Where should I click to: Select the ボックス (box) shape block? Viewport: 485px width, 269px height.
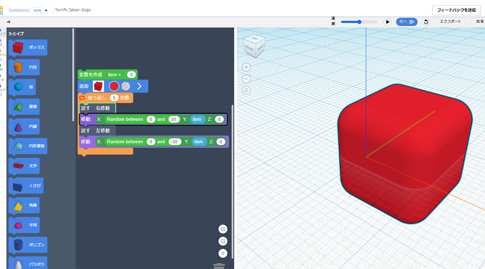click(28, 47)
